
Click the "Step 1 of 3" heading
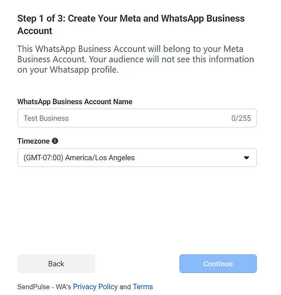point(42,19)
